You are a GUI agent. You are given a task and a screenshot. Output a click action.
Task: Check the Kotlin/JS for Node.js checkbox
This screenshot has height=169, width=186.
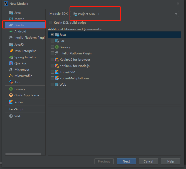click(x=52, y=66)
